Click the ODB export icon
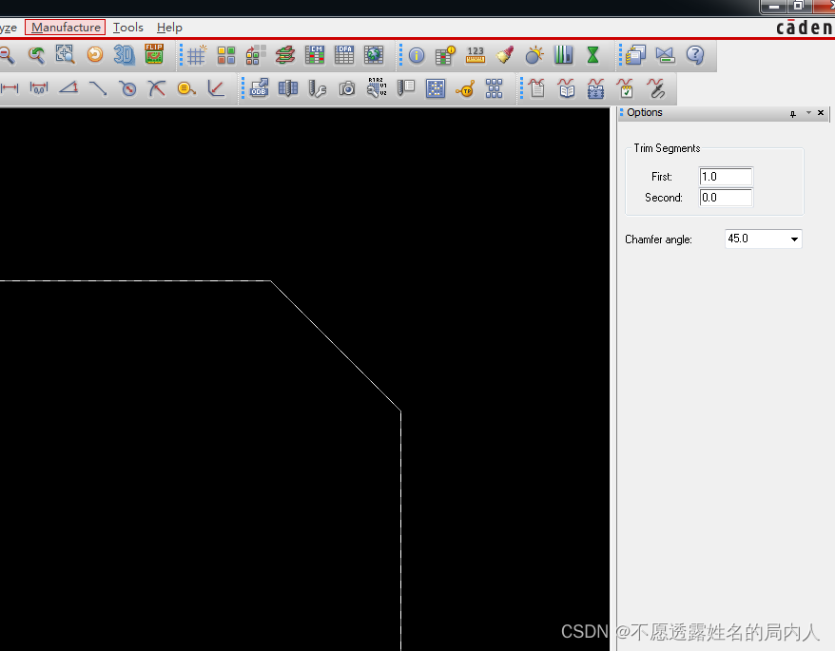This screenshot has width=835, height=651. 260,87
